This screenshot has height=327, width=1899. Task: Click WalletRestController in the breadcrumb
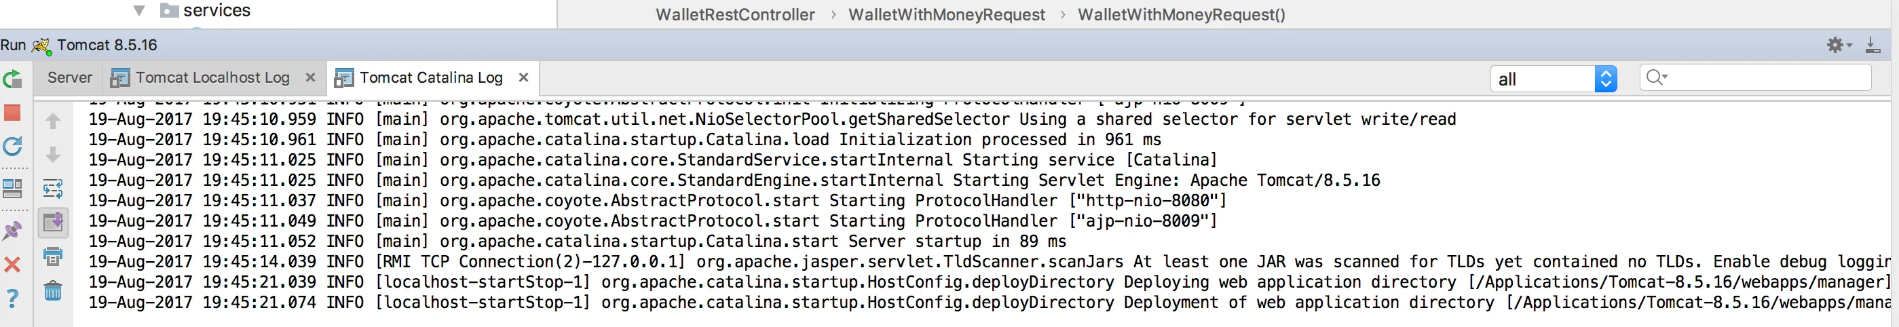tap(735, 15)
